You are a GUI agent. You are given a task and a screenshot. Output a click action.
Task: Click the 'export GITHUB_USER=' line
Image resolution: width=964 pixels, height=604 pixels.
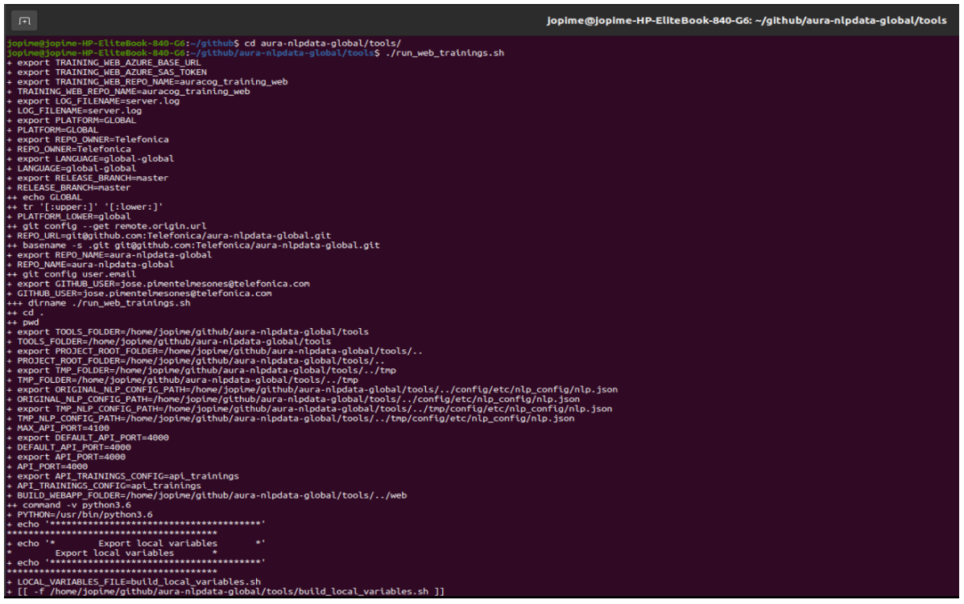pos(159,284)
